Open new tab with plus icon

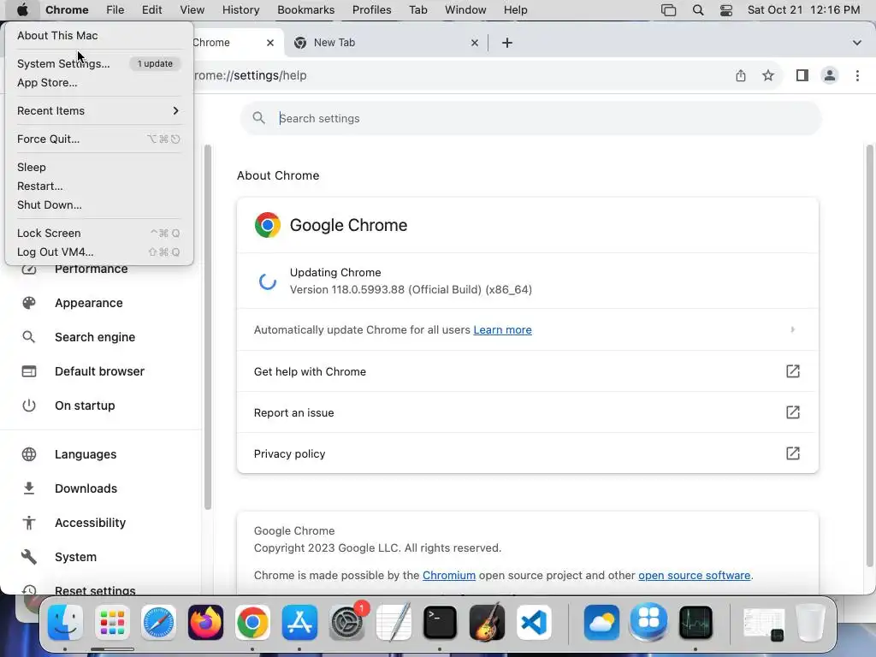[506, 43]
